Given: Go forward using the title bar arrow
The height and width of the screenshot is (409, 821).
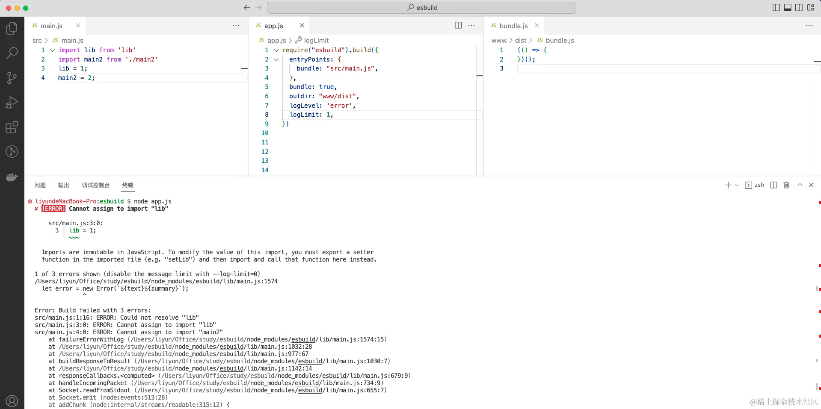Looking at the screenshot, I should [258, 8].
